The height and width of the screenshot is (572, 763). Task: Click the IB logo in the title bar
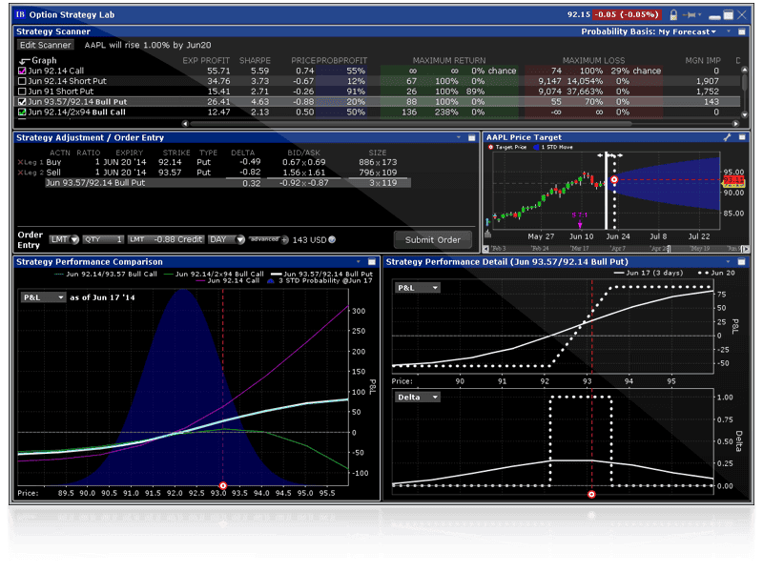(20, 14)
